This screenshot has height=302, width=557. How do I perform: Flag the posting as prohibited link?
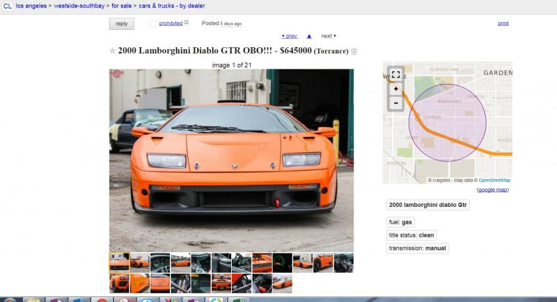(171, 24)
